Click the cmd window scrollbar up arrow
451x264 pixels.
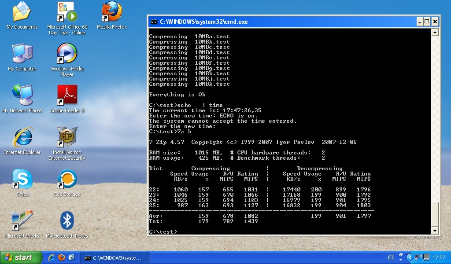pyautogui.click(x=435, y=32)
